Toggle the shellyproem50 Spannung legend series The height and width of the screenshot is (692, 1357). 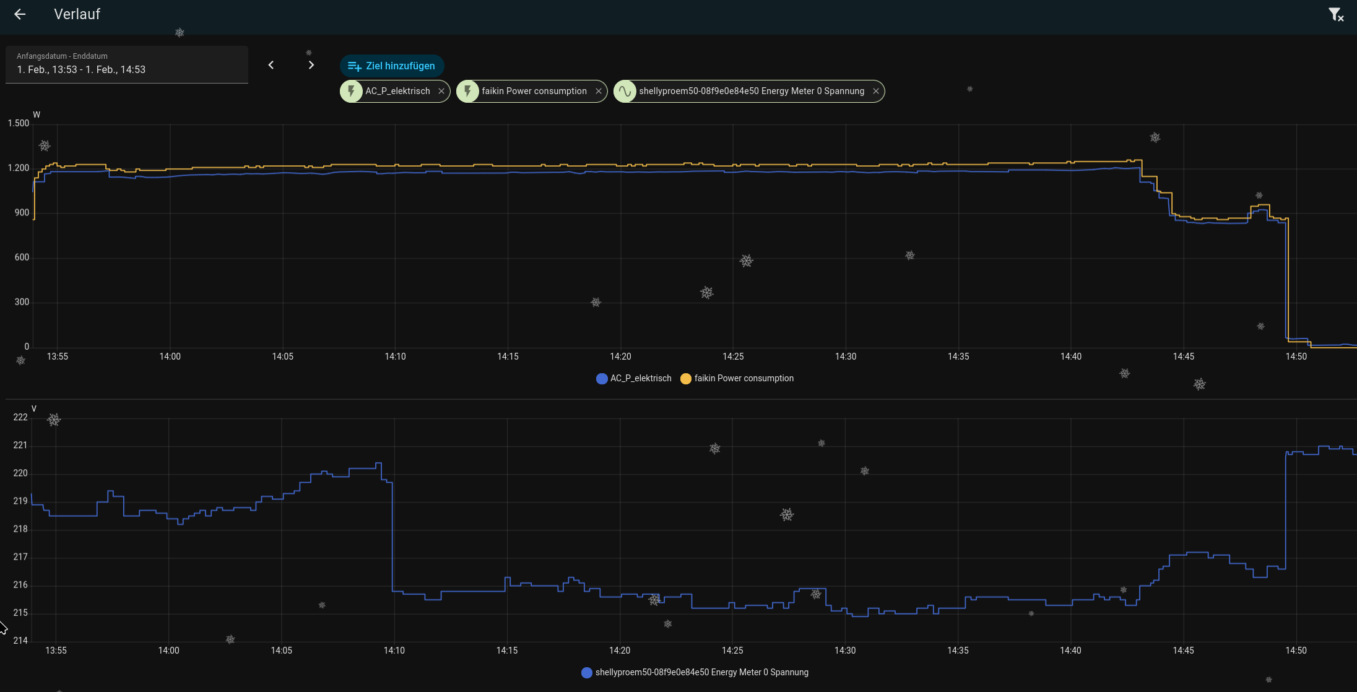pos(695,672)
